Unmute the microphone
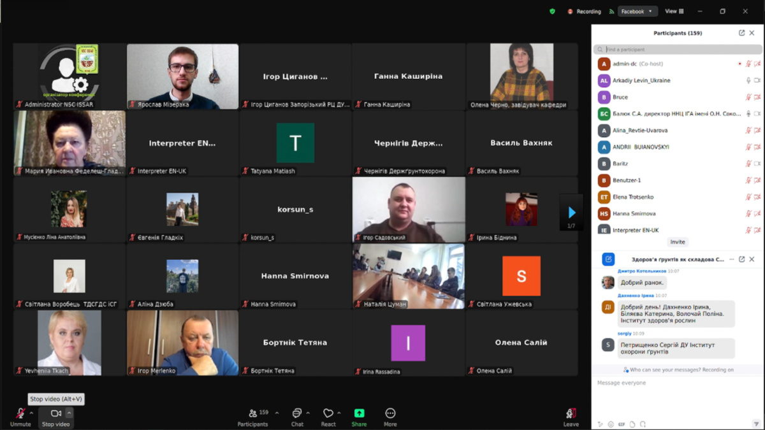Viewport: 765px width, 430px height. click(x=20, y=414)
